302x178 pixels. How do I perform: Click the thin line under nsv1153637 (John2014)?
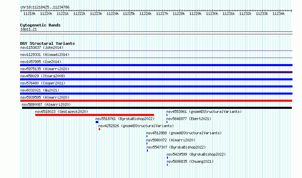pos(156,51)
